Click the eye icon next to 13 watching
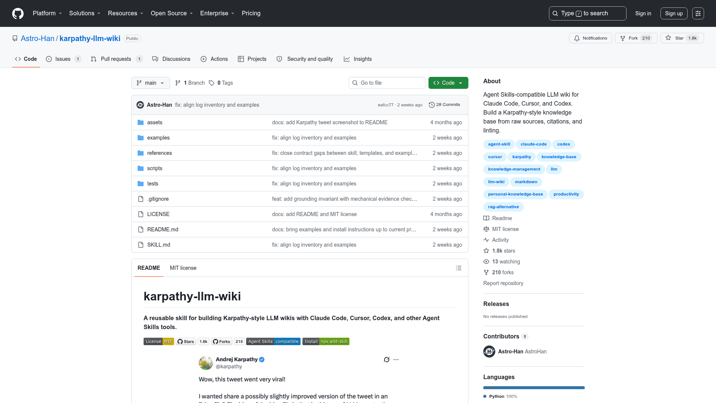Viewport: 716px width, 403px height. 486,262
